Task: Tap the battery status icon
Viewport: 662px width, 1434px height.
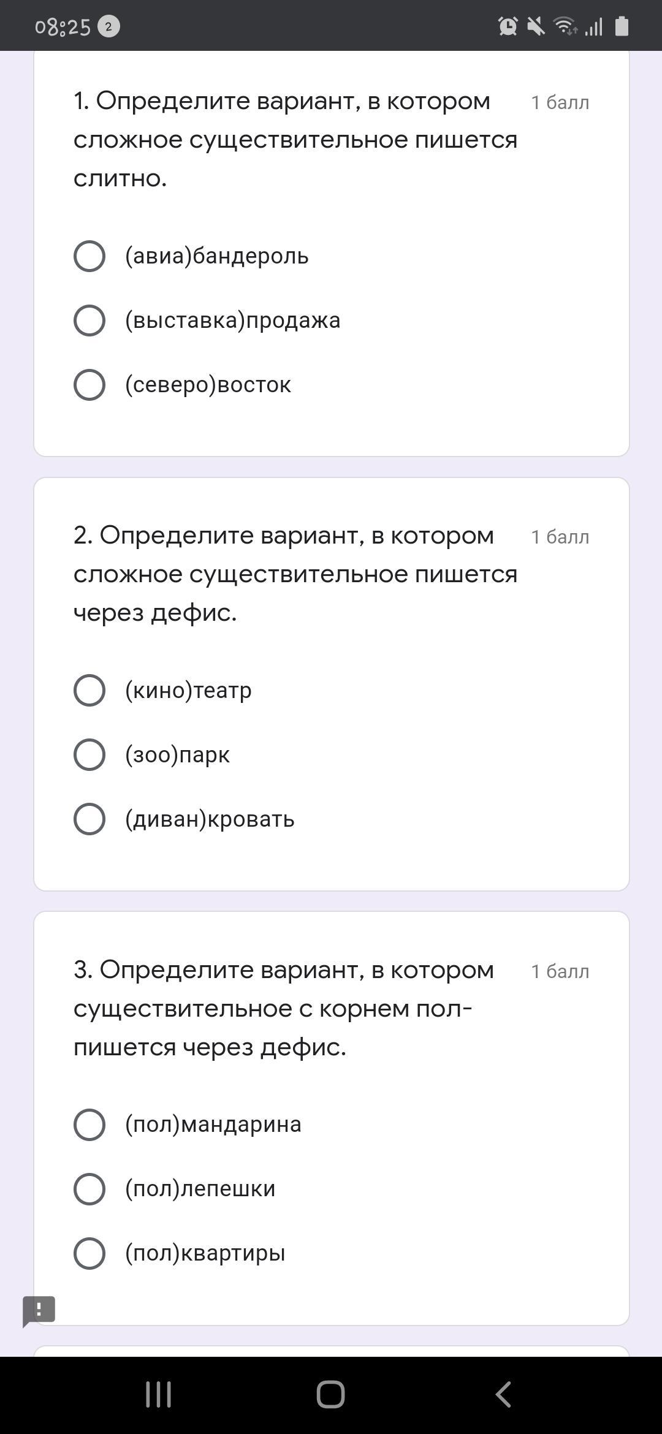Action: tap(622, 26)
